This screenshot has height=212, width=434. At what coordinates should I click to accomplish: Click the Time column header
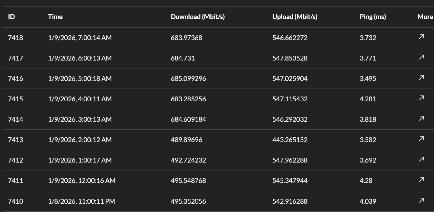55,17
